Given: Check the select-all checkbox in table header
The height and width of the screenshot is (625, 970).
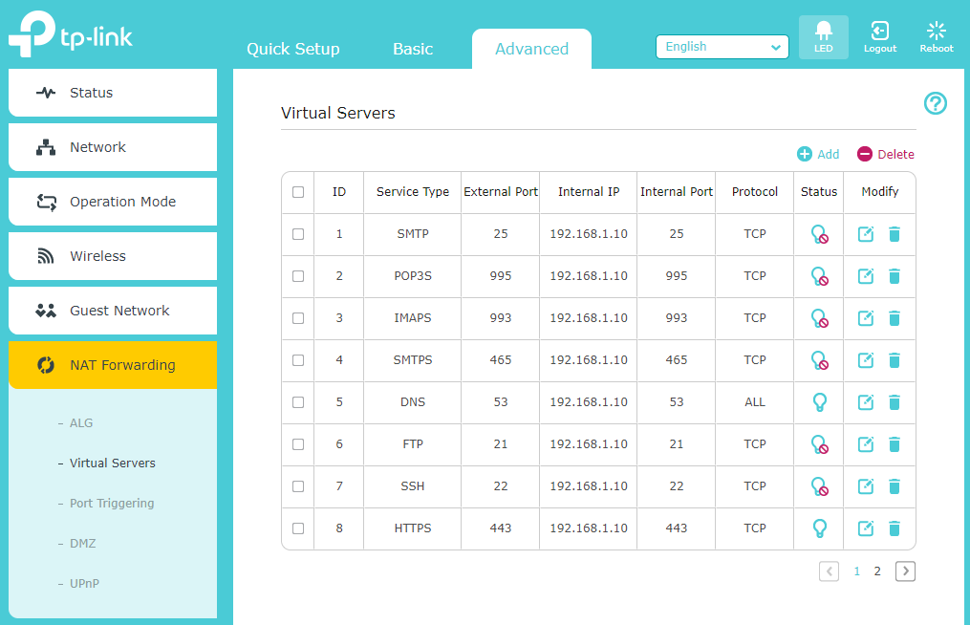Looking at the screenshot, I should pyautogui.click(x=298, y=192).
